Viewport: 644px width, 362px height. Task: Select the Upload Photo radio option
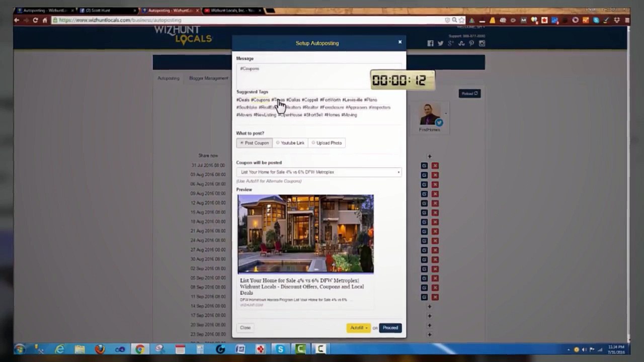coord(326,143)
